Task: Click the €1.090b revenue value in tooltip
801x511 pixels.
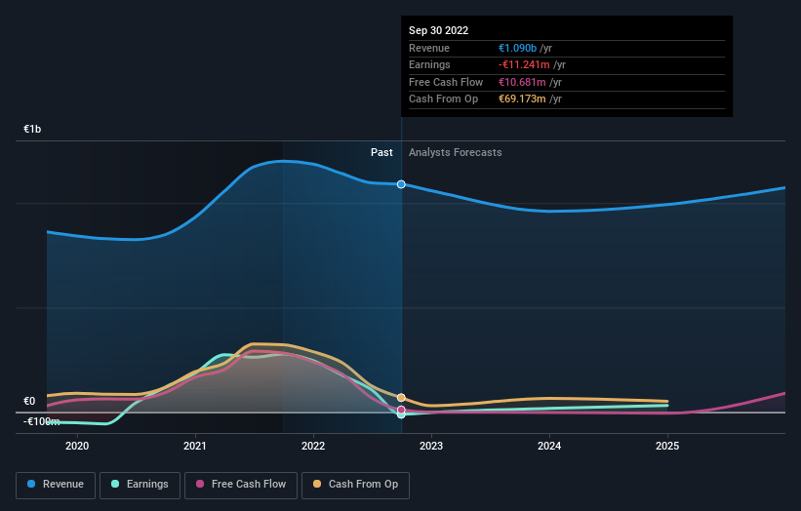Action: (x=517, y=48)
